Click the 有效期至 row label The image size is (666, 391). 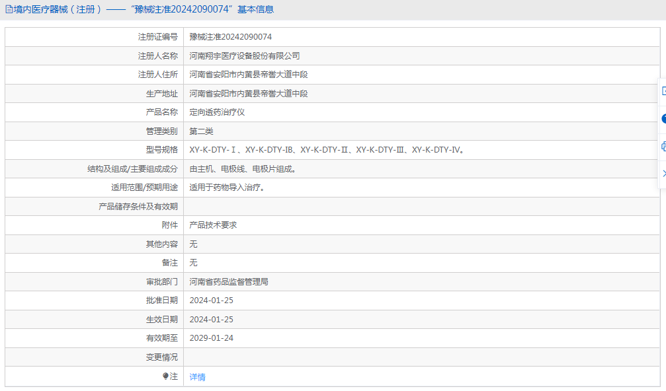162,338
